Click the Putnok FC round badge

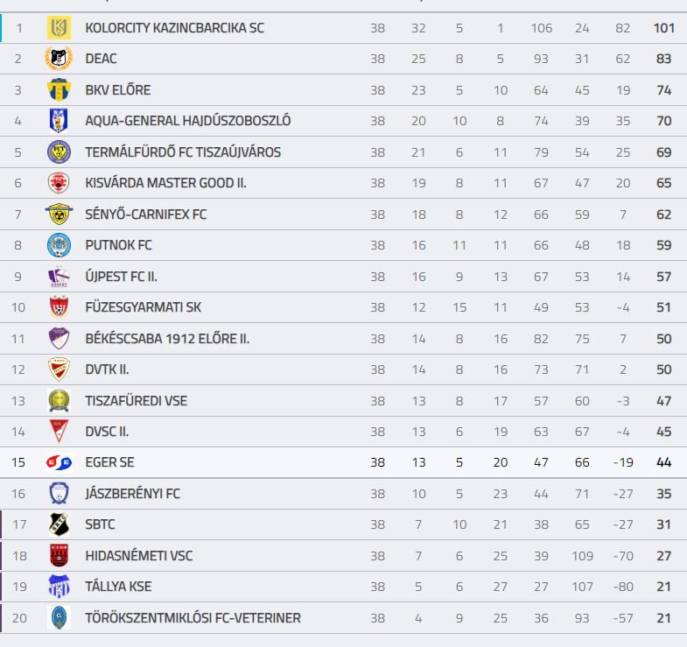(59, 245)
